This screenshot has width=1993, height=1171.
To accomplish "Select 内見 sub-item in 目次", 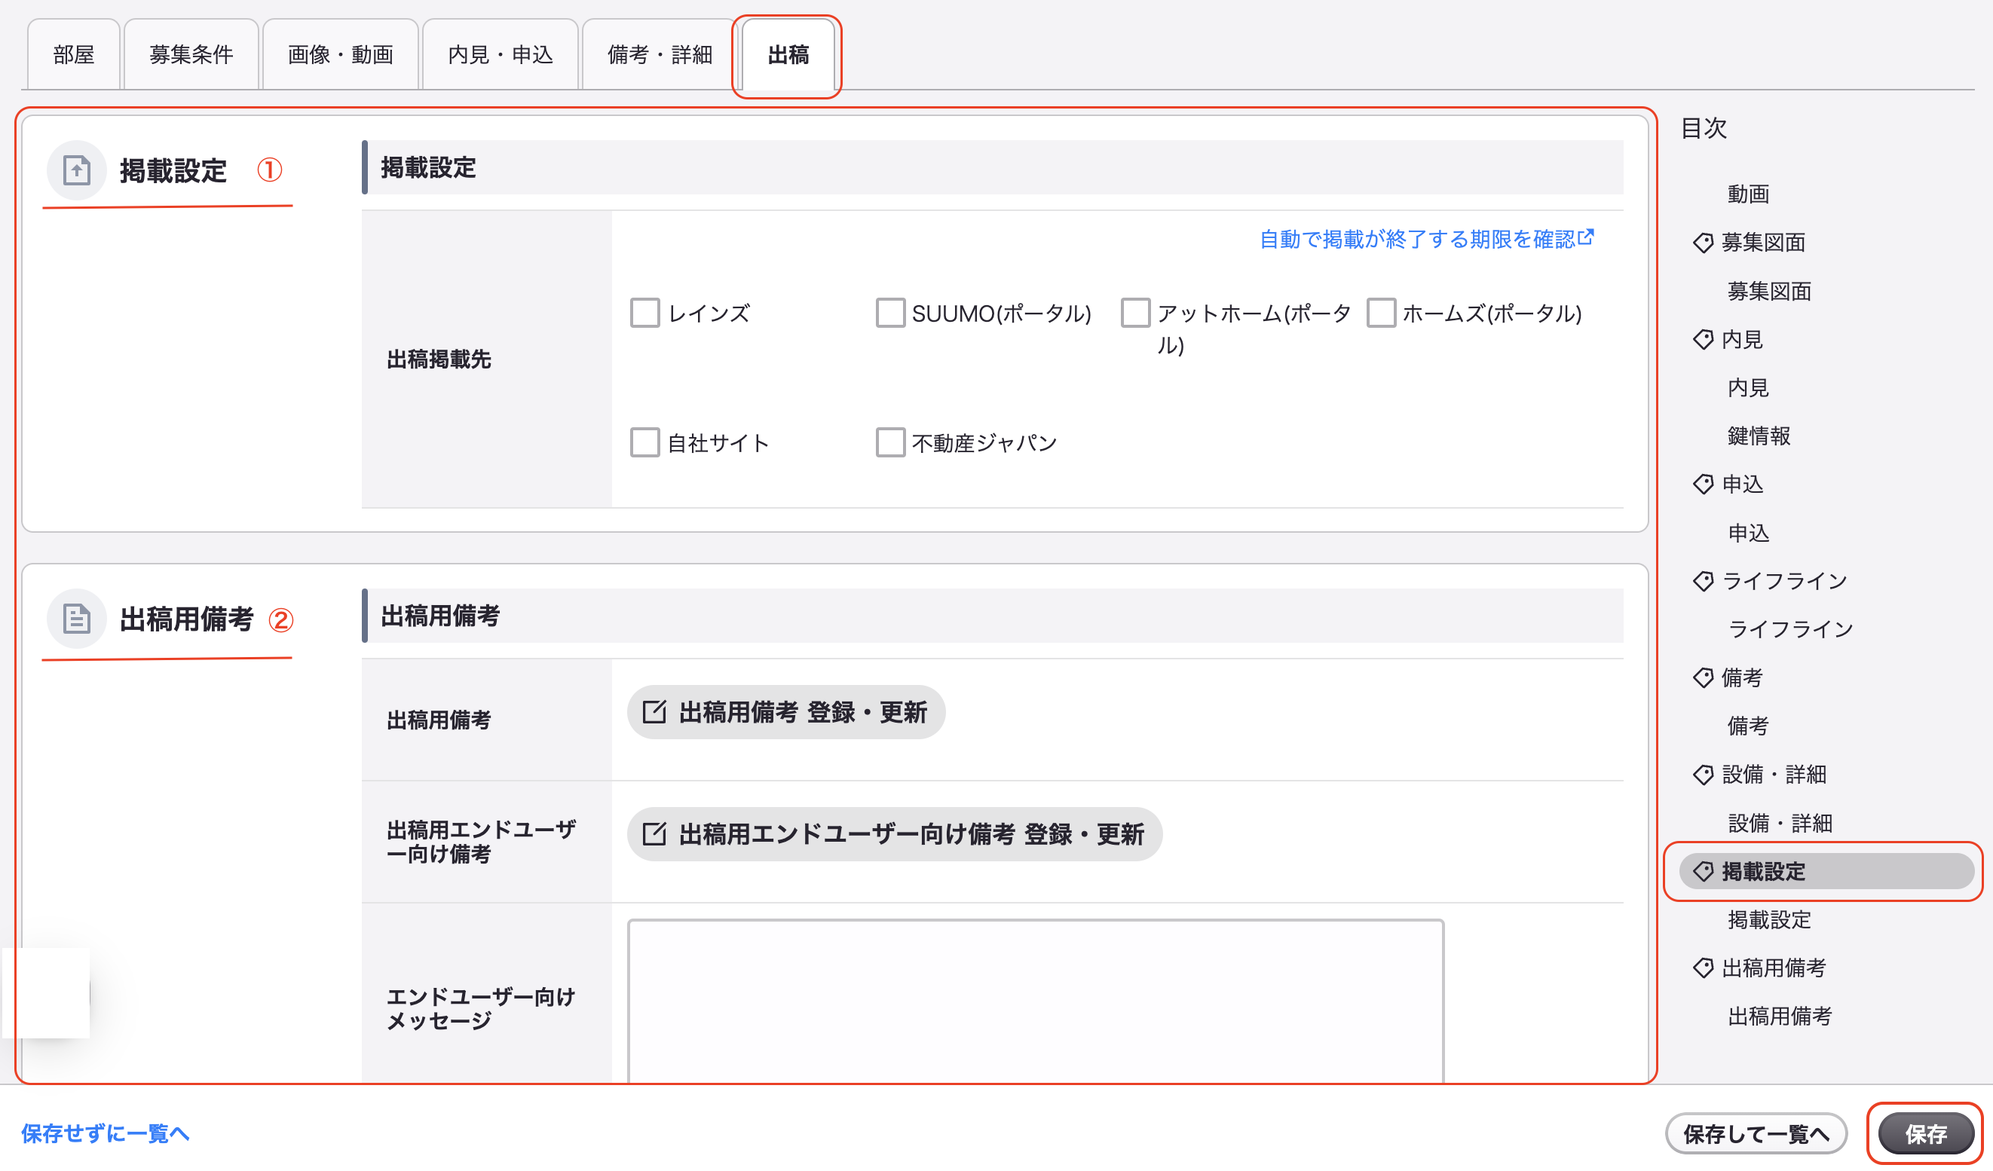I will pos(1748,387).
